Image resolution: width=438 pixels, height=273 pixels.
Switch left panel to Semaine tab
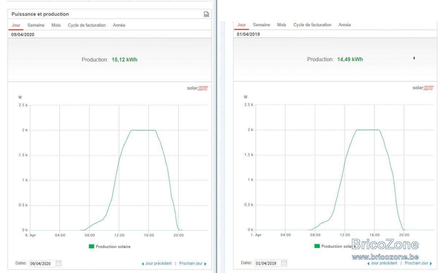tap(36, 25)
